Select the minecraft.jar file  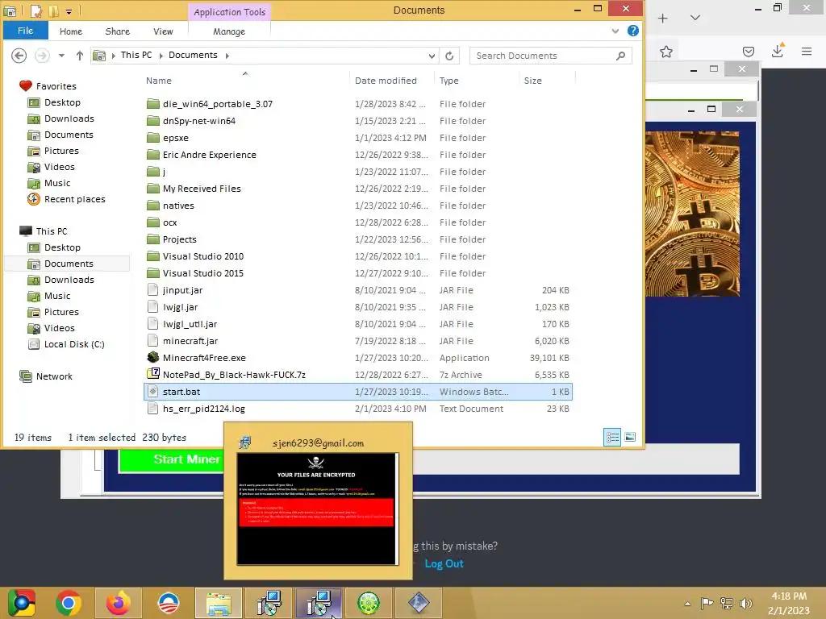tap(190, 341)
